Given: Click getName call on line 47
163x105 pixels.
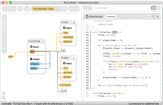Looking at the screenshot, I should tap(139, 64).
